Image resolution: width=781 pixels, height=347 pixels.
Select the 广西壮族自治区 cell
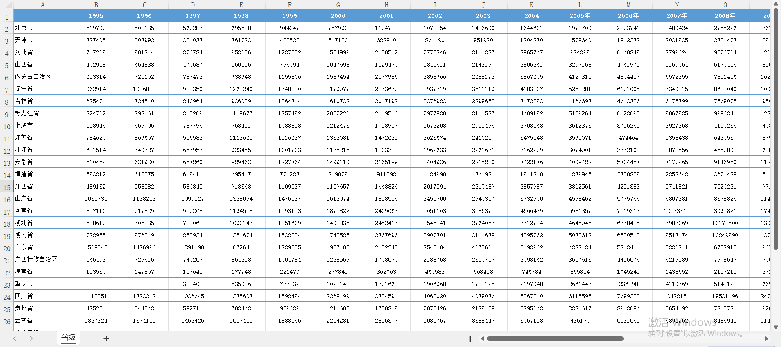43,259
